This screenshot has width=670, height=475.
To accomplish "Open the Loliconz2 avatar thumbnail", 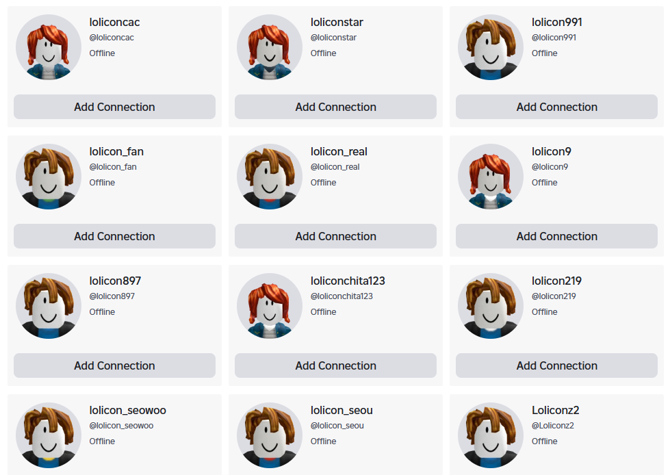I will pos(491,435).
